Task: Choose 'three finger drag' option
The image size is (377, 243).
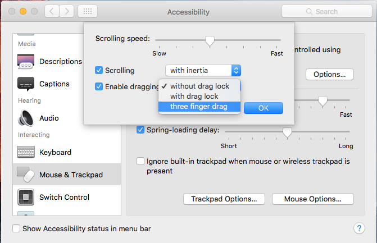Action: (199, 107)
